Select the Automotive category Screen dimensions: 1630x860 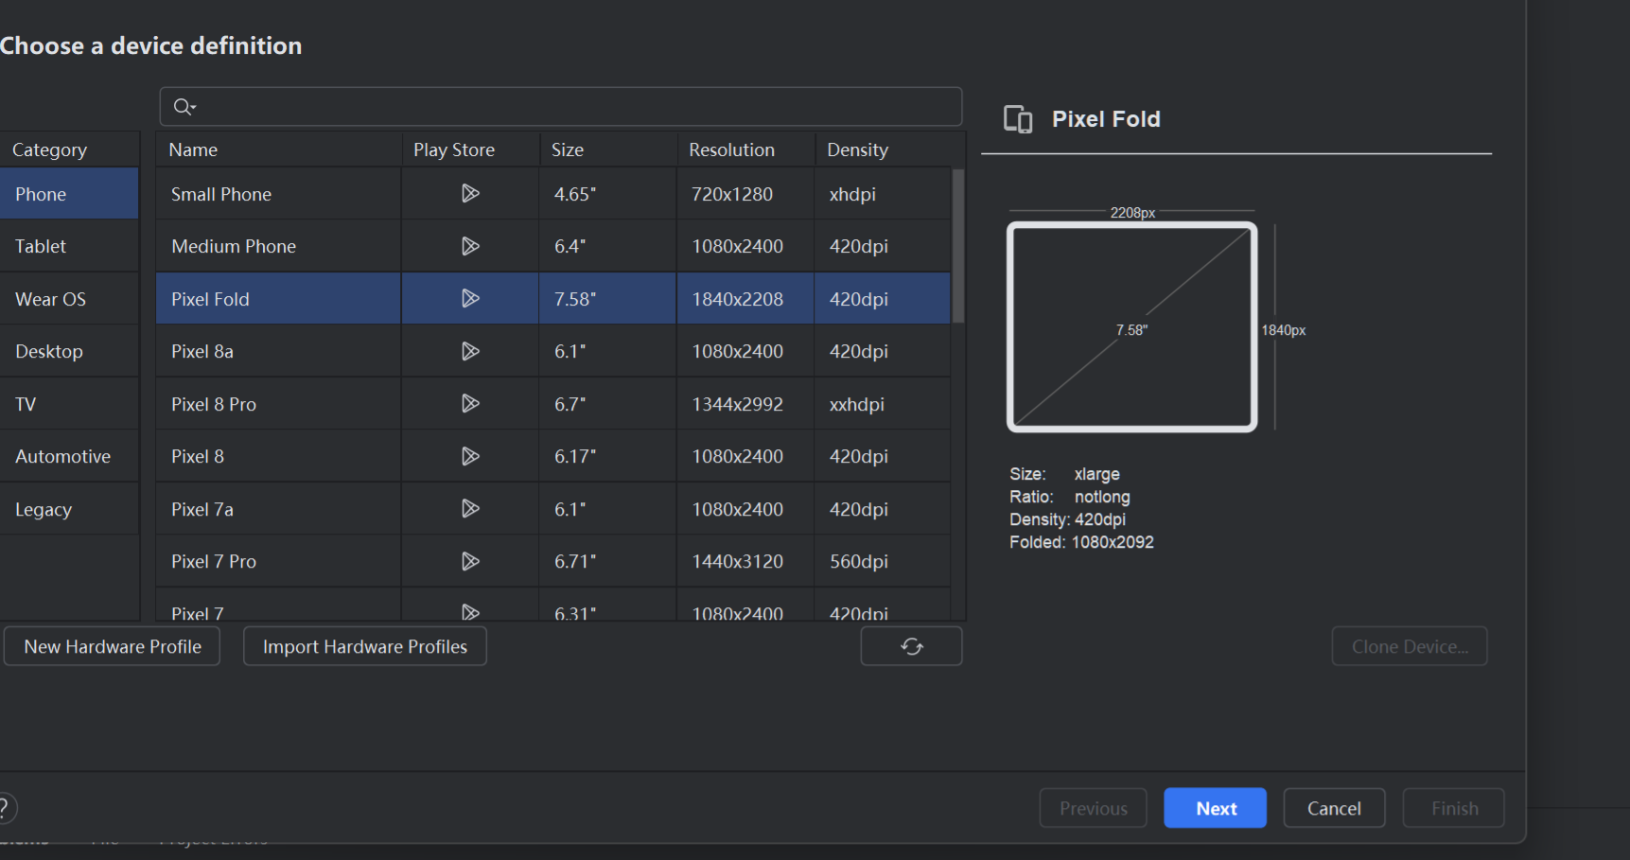[x=69, y=456]
